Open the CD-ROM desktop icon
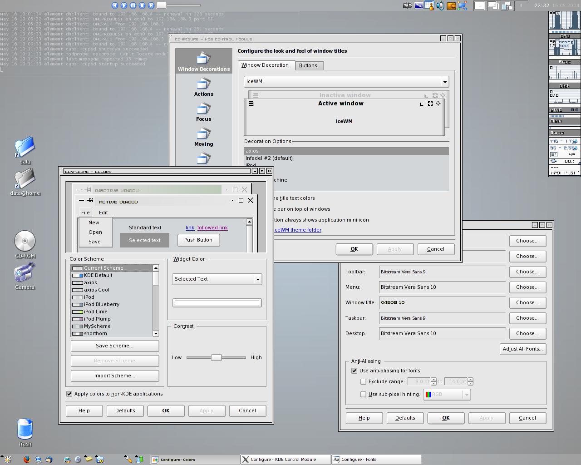 point(25,245)
